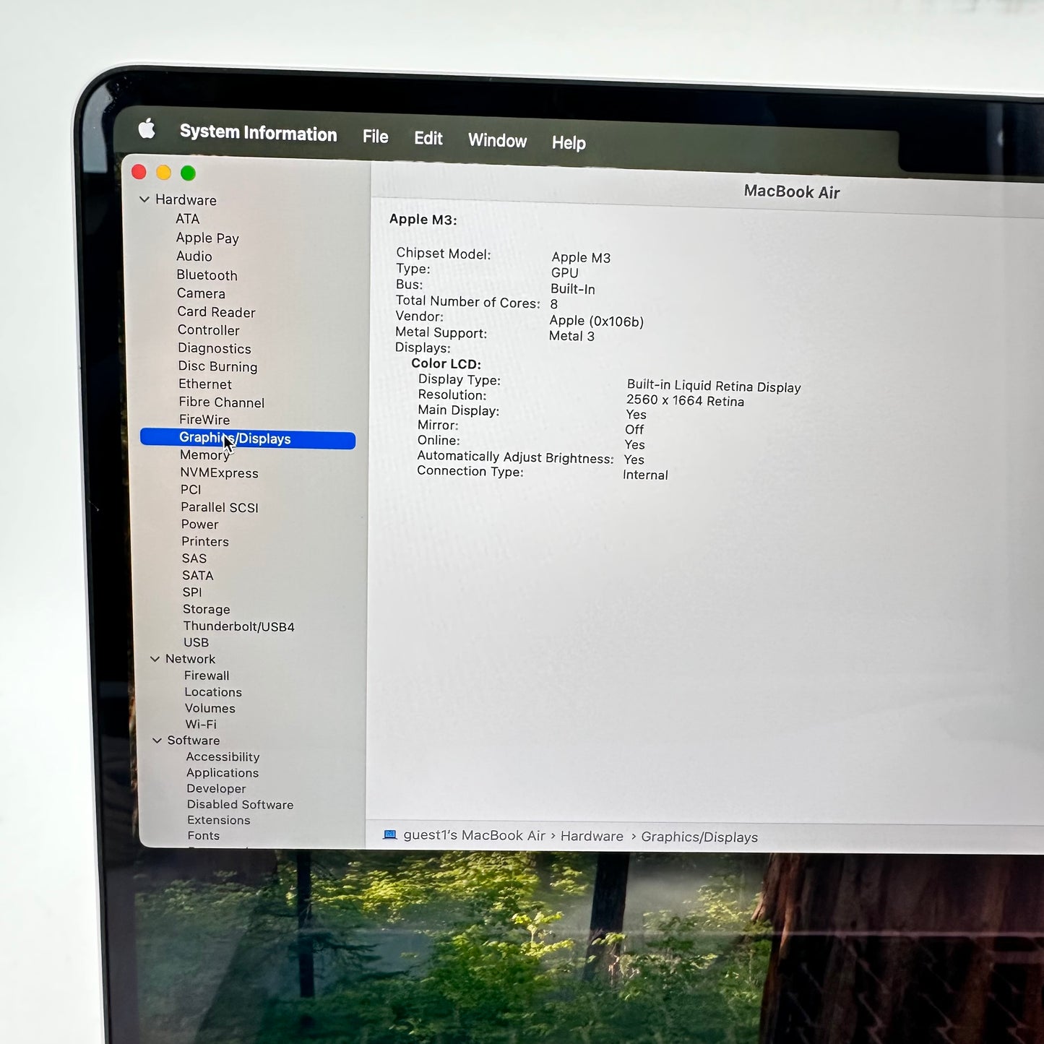Select USB in the sidebar
This screenshot has width=1044, height=1044.
pos(196,642)
